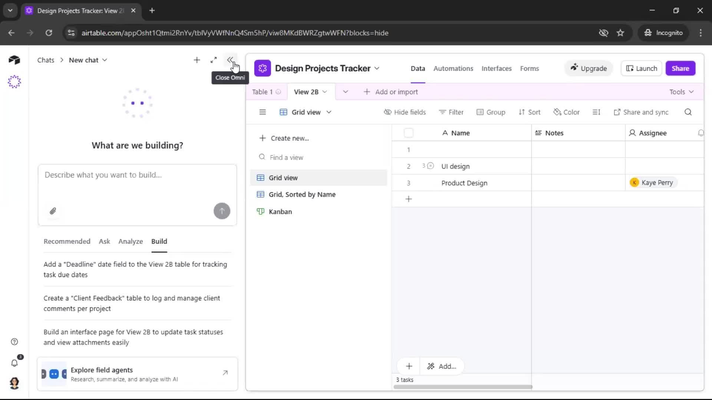
Task: Click Add or import table
Action: pos(391,92)
